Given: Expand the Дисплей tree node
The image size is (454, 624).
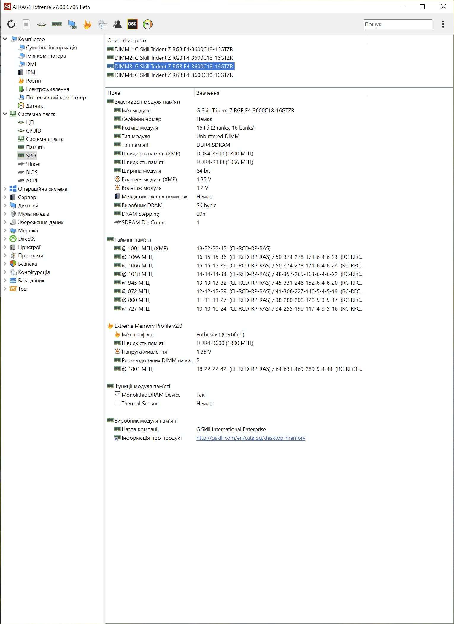Looking at the screenshot, I should pyautogui.click(x=5, y=205).
